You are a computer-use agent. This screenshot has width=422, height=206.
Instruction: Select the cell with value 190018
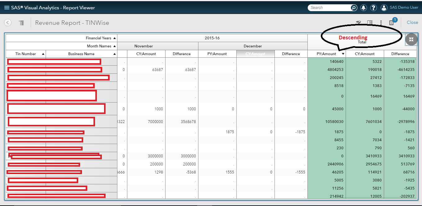[x=365, y=70]
